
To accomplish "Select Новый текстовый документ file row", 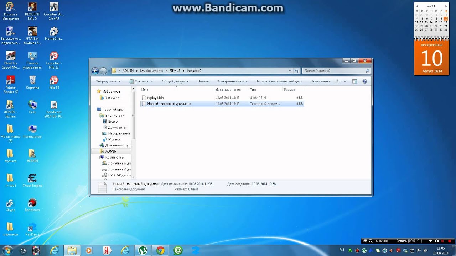I will coord(222,104).
